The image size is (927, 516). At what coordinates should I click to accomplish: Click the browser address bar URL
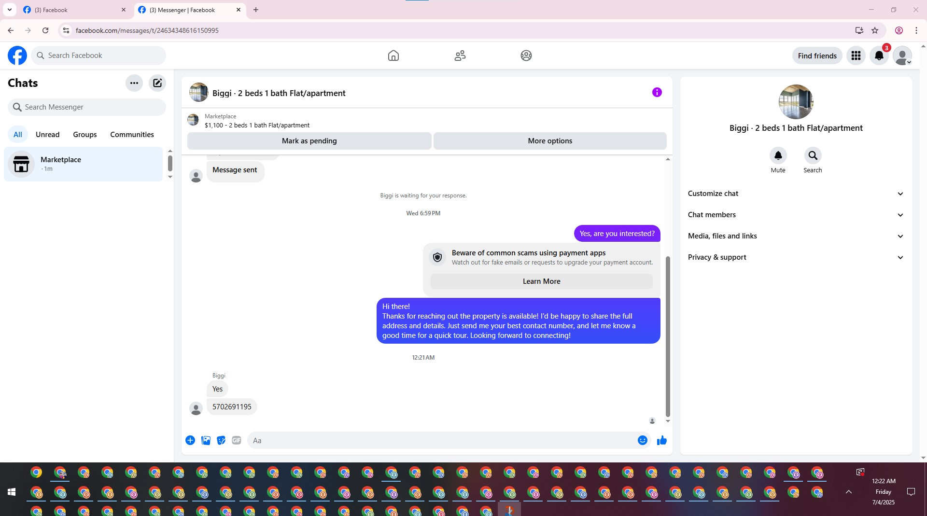coord(147,30)
